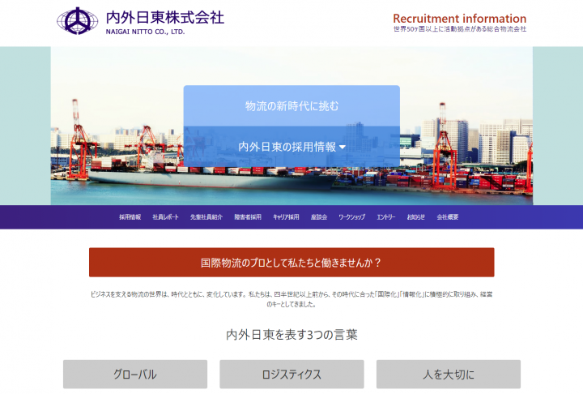
Task: Open the 座談会 navigation item
Action: (x=319, y=217)
